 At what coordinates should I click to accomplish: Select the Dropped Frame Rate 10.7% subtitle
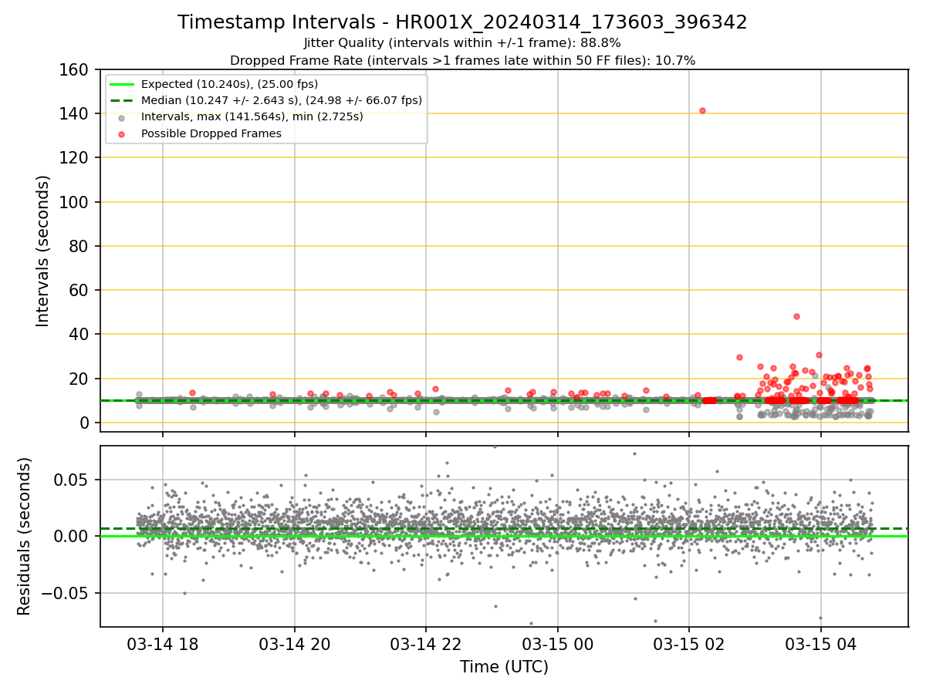[x=462, y=60]
